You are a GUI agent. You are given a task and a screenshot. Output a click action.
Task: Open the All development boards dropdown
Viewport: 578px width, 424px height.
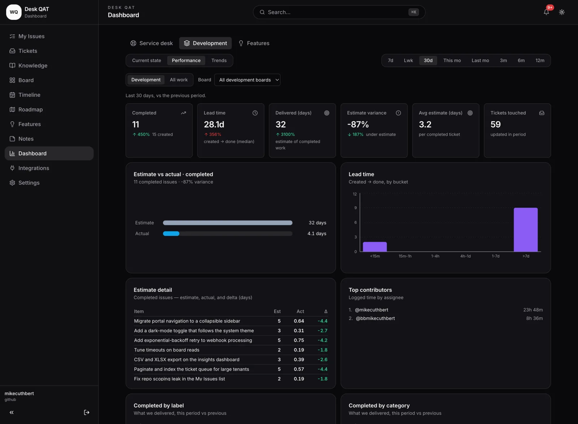(x=247, y=80)
